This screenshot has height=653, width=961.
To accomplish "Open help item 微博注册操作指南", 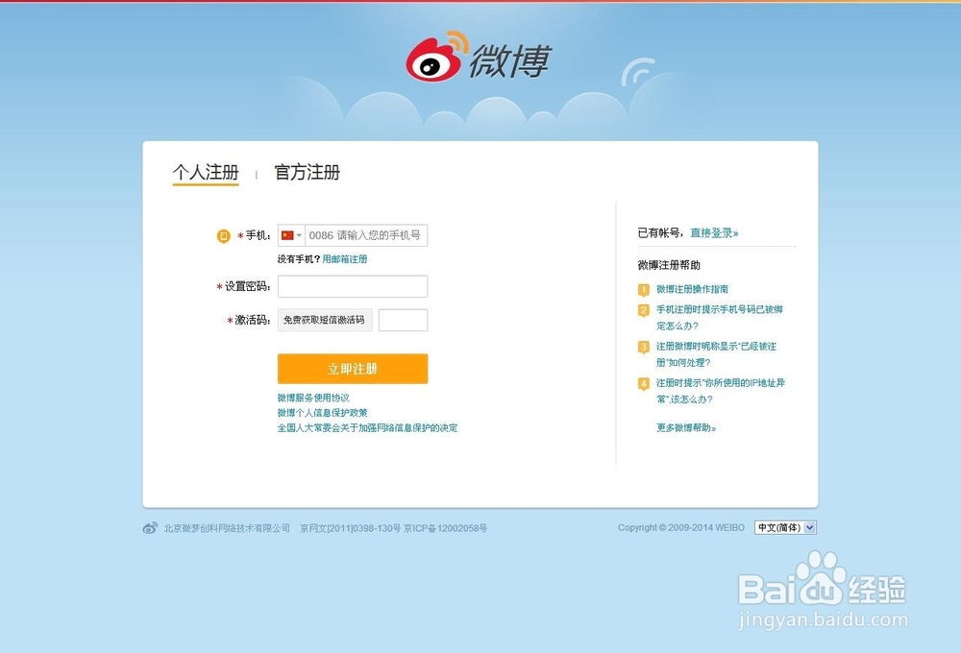I will point(693,289).
